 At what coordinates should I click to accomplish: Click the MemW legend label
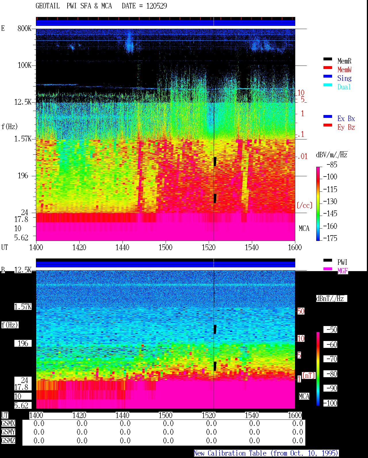click(x=344, y=70)
